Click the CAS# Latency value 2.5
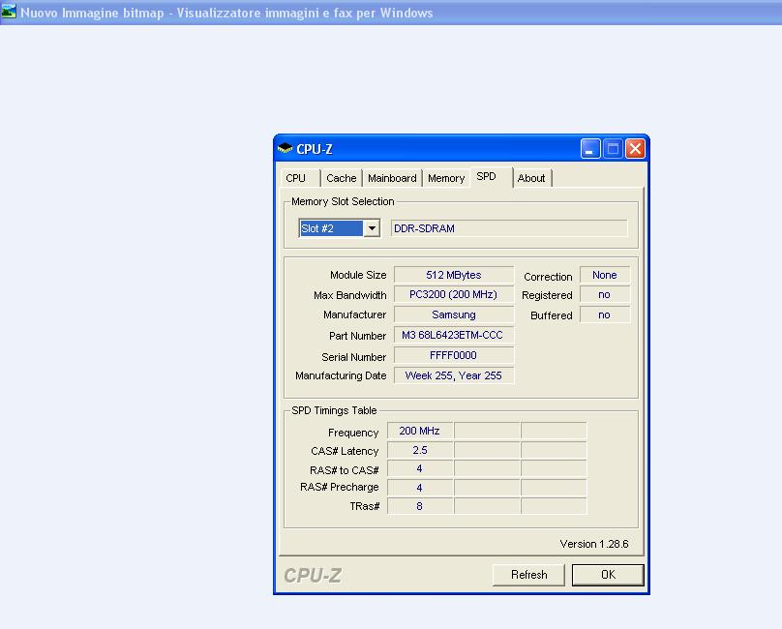This screenshot has height=629, width=782. pos(419,450)
